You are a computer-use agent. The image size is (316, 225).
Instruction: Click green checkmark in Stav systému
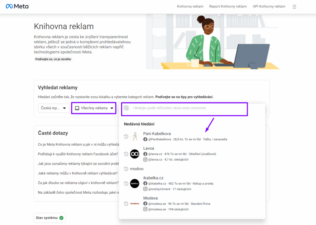tap(61, 218)
